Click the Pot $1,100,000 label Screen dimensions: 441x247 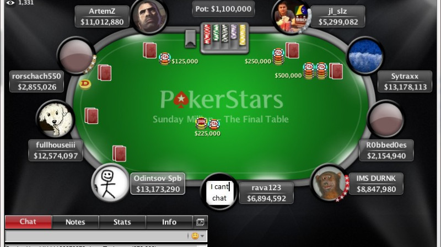(x=223, y=9)
